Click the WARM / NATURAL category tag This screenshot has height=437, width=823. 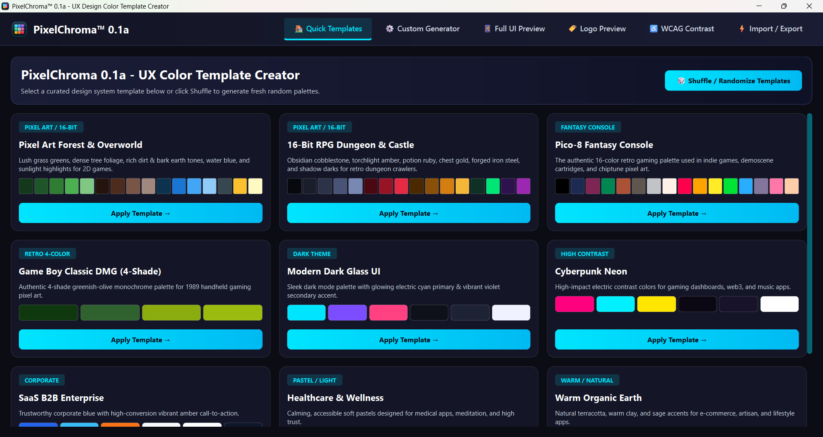click(x=587, y=380)
